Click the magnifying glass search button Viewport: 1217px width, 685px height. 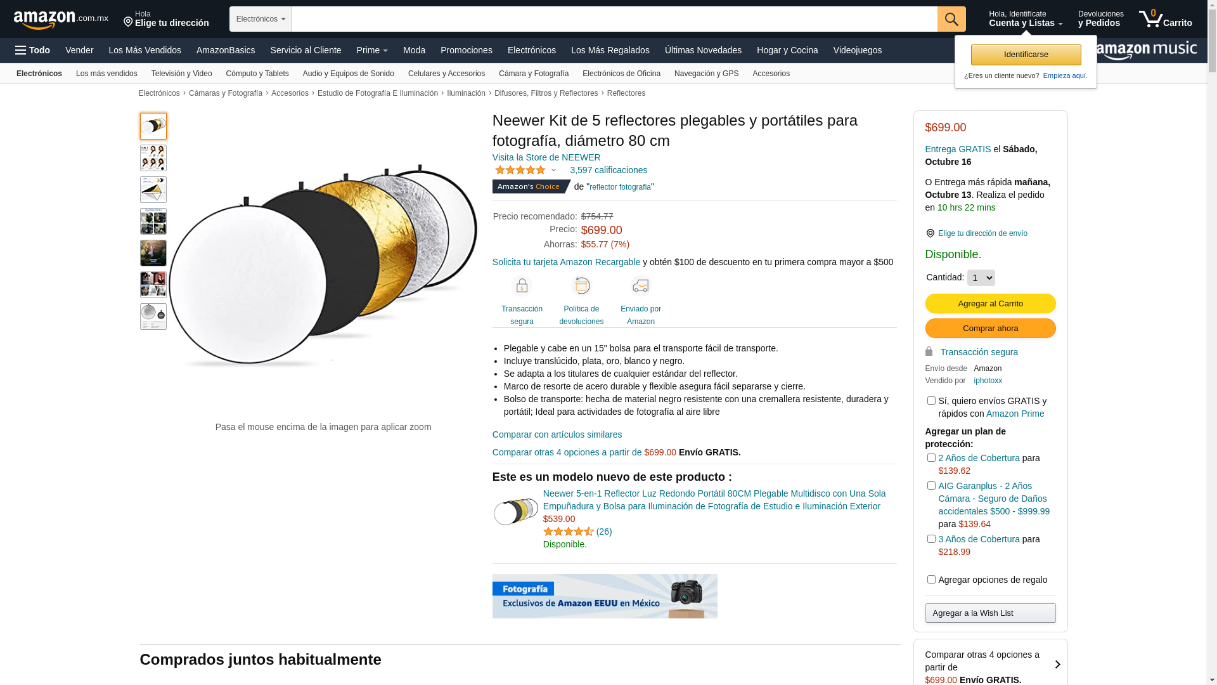(x=951, y=19)
